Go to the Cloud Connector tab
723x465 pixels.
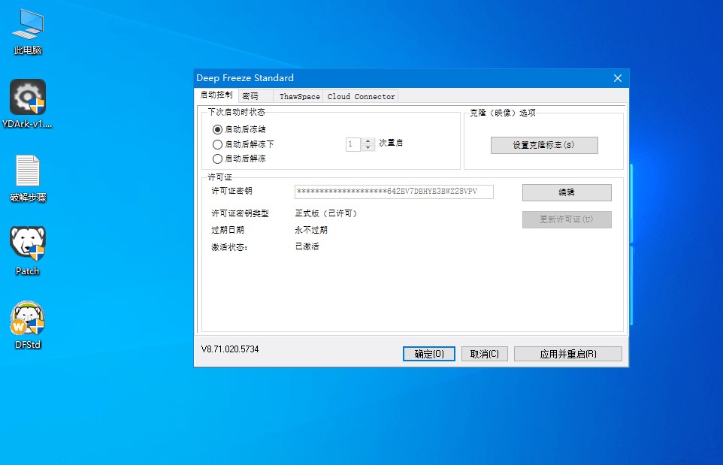tap(361, 96)
